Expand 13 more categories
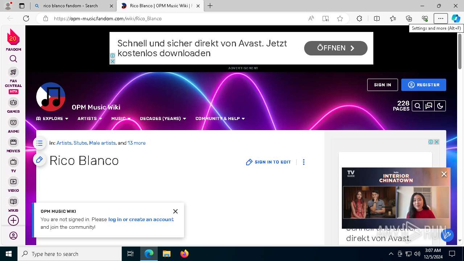Image resolution: width=464 pixels, height=261 pixels. point(137,143)
